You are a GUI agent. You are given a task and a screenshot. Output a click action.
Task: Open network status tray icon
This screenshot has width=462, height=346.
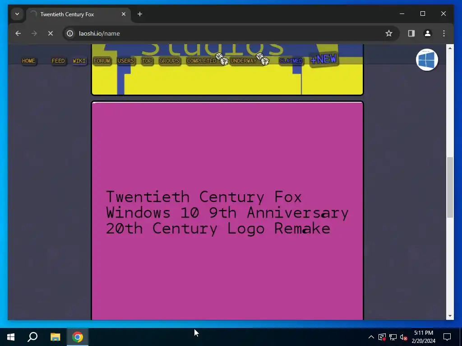(x=393, y=337)
